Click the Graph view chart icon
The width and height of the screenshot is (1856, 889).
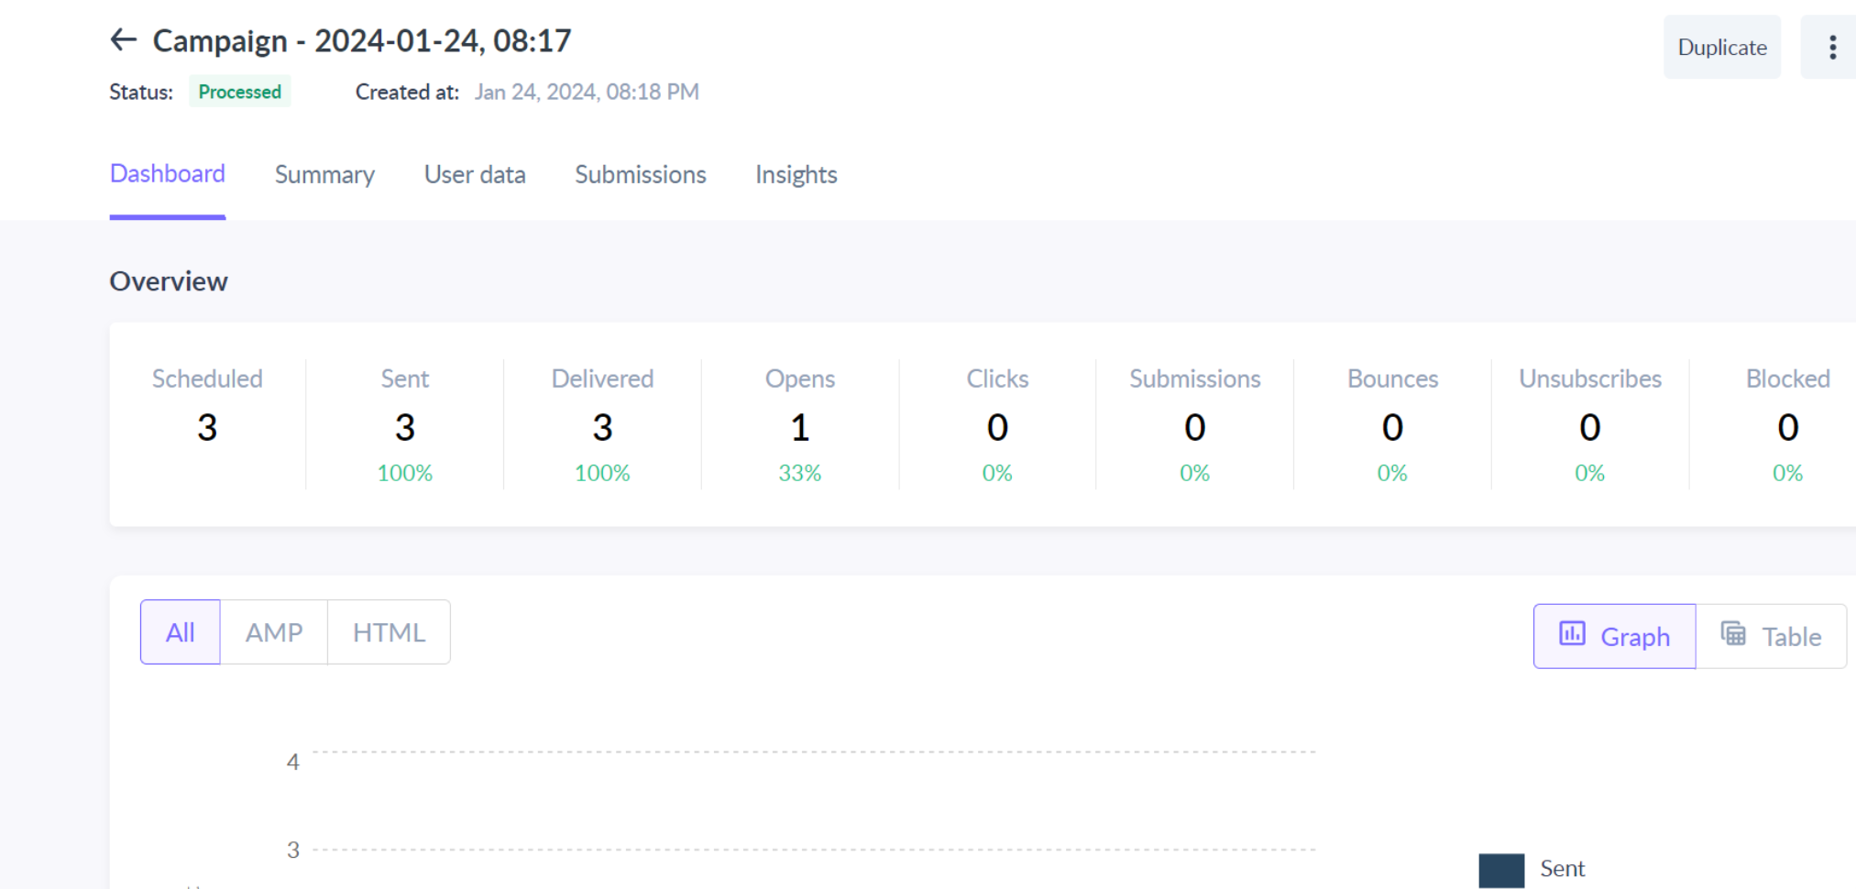(1572, 634)
